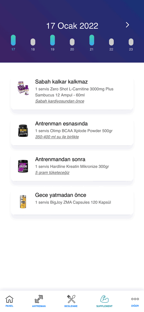The width and height of the screenshot is (144, 312).
Task: Open the Beslenme fork and spoon icon
Action: pos(71,299)
